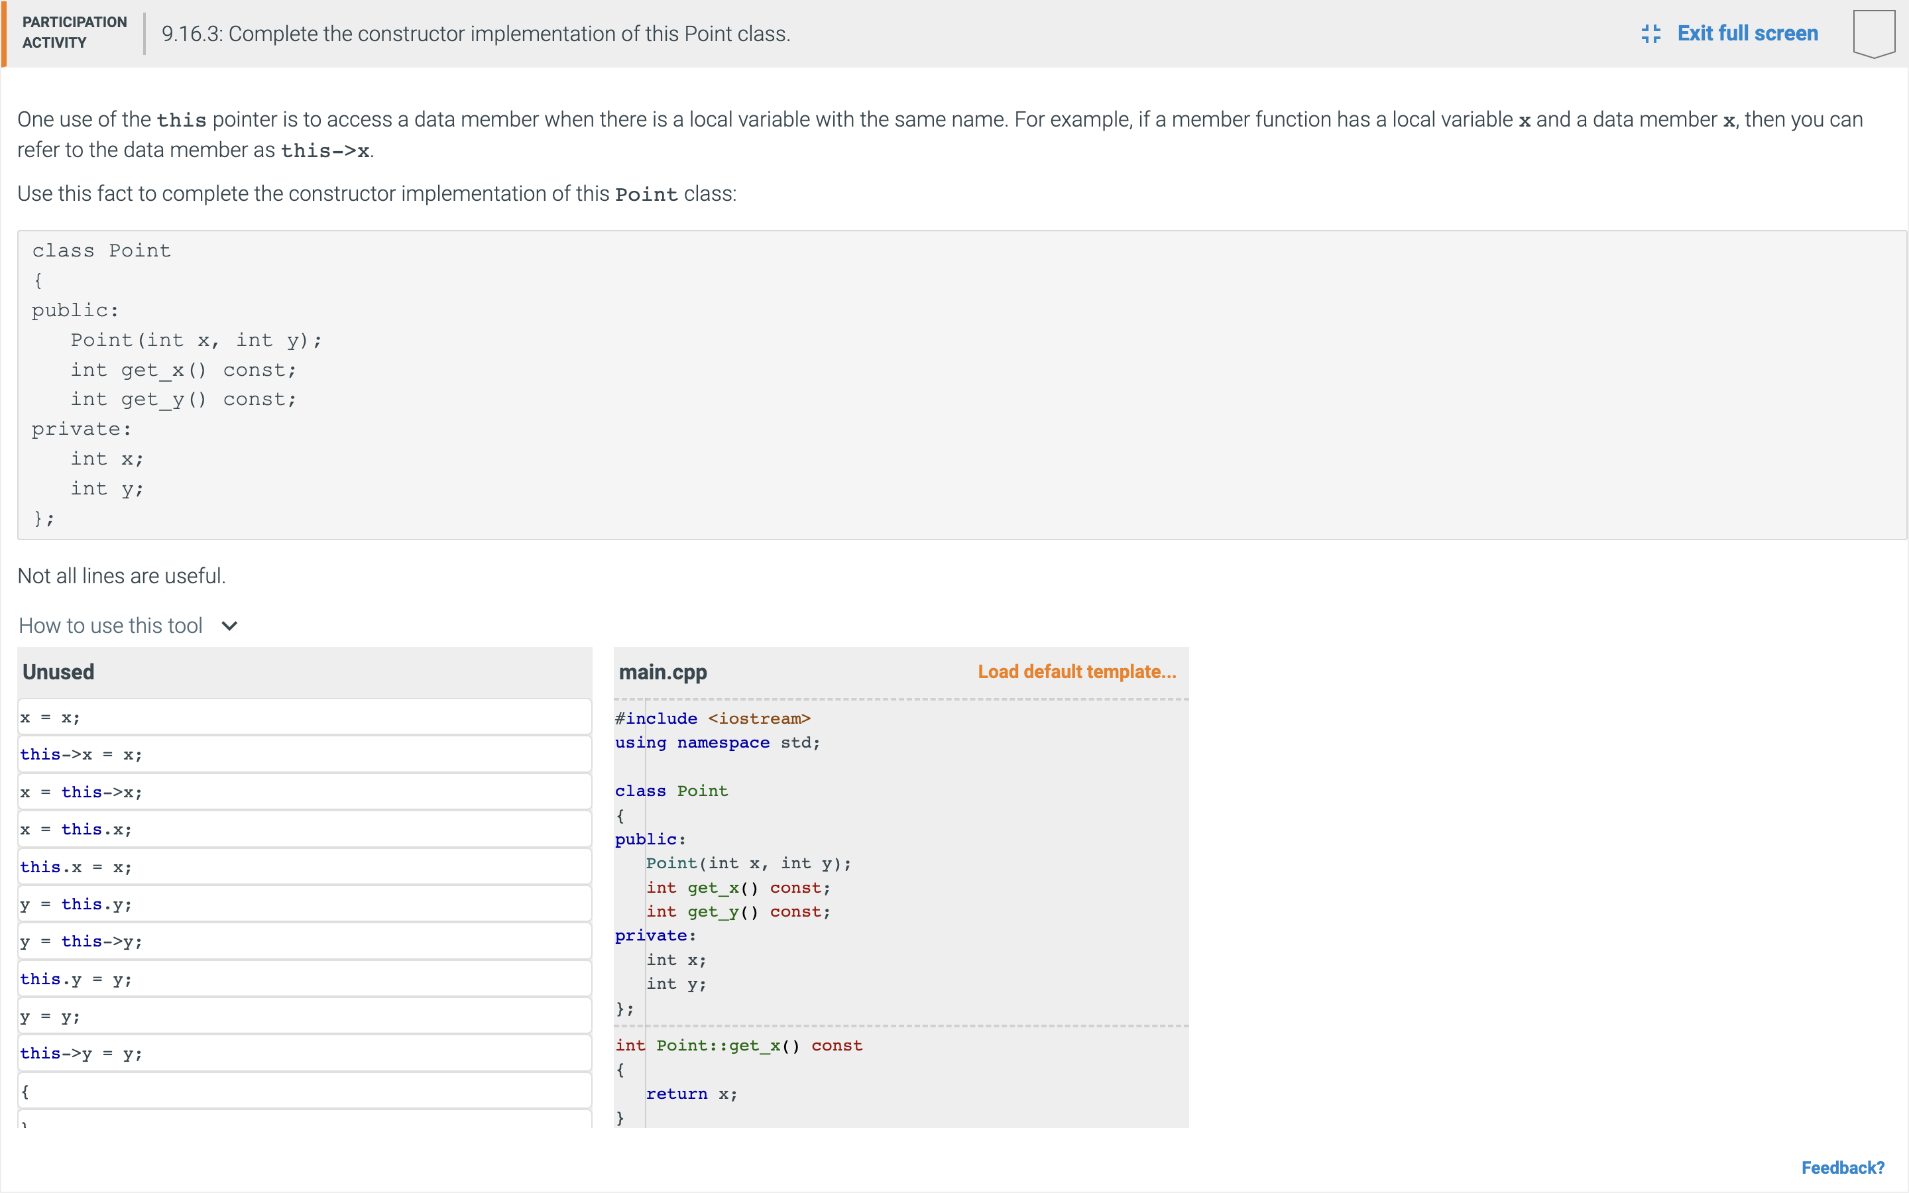This screenshot has height=1193, width=1909.
Task: Select the 'this.x = x;' code block
Action: point(304,867)
